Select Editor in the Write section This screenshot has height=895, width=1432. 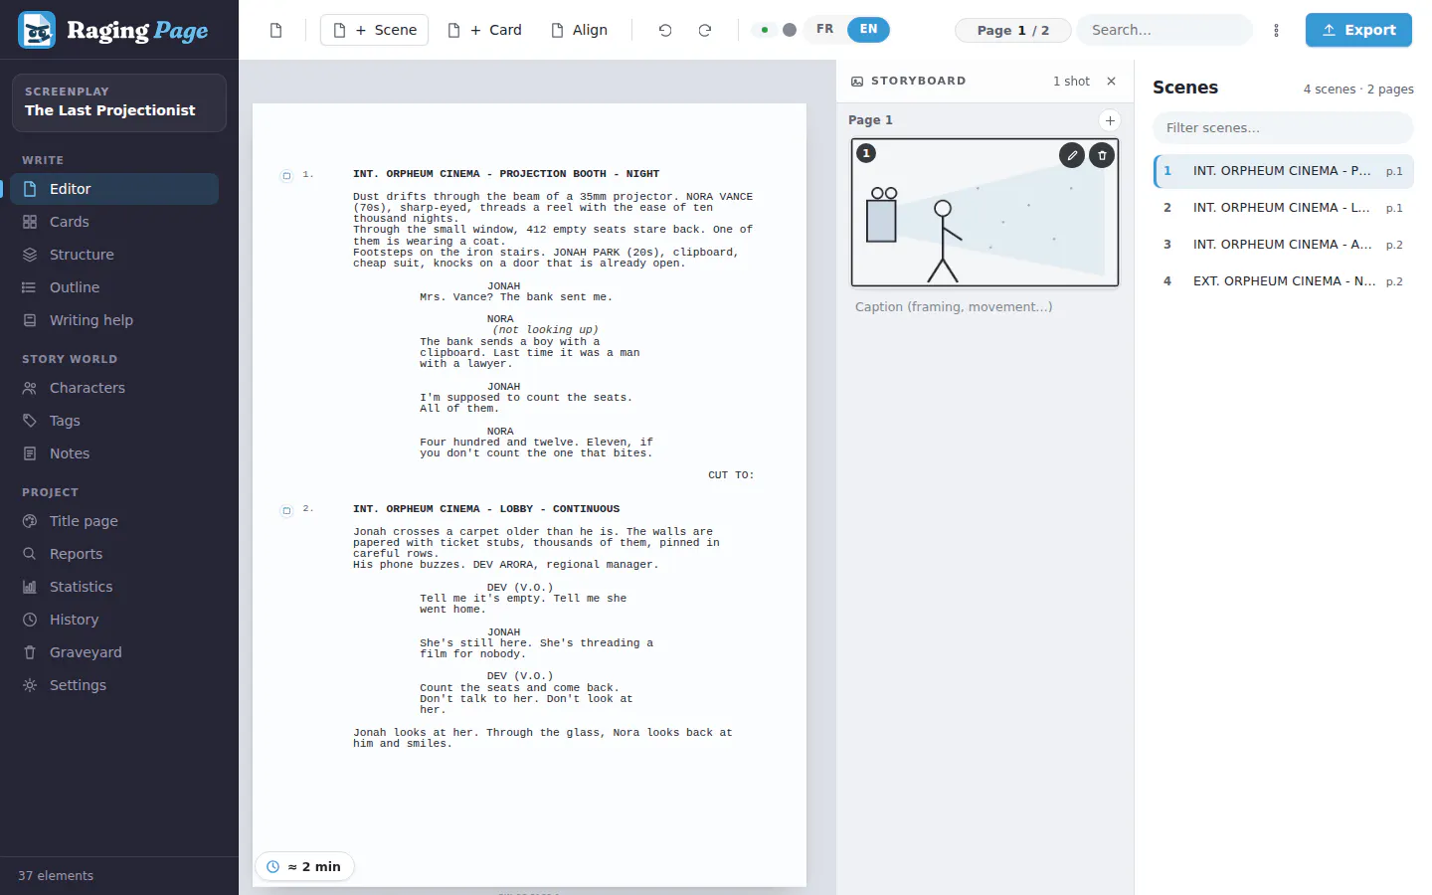point(114,189)
